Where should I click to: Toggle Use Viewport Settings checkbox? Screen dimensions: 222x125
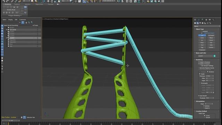[x=200, y=66]
